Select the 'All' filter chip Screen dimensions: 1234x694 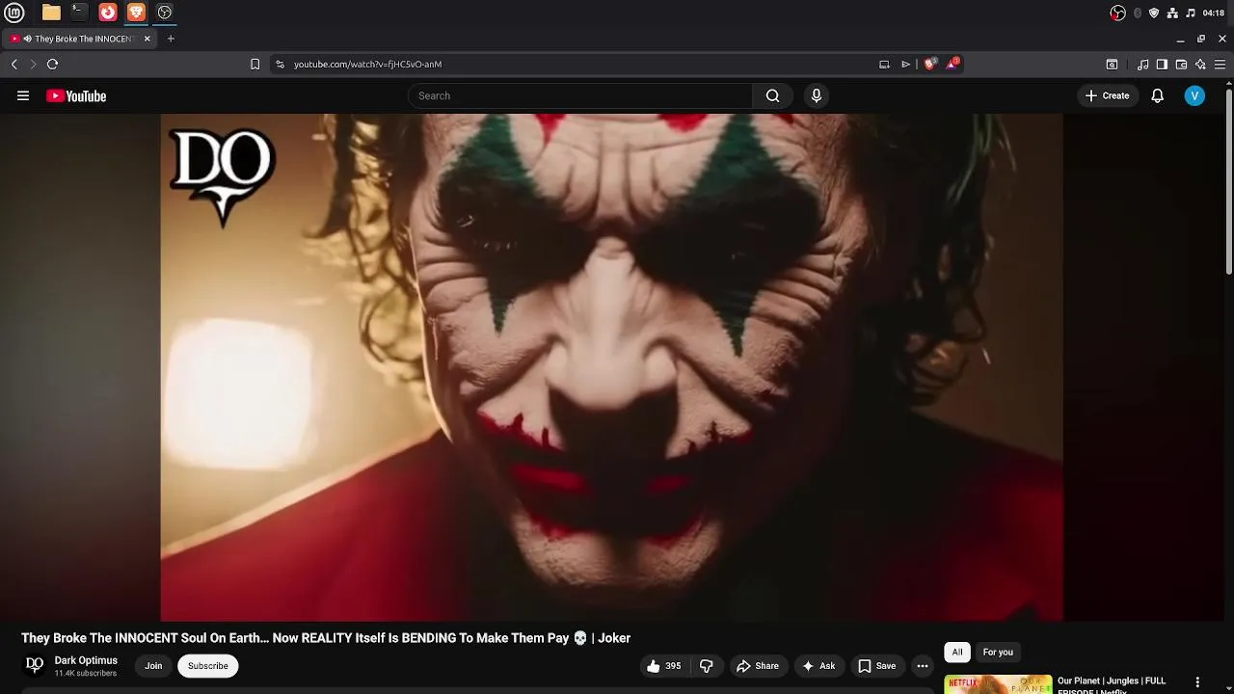click(x=957, y=653)
